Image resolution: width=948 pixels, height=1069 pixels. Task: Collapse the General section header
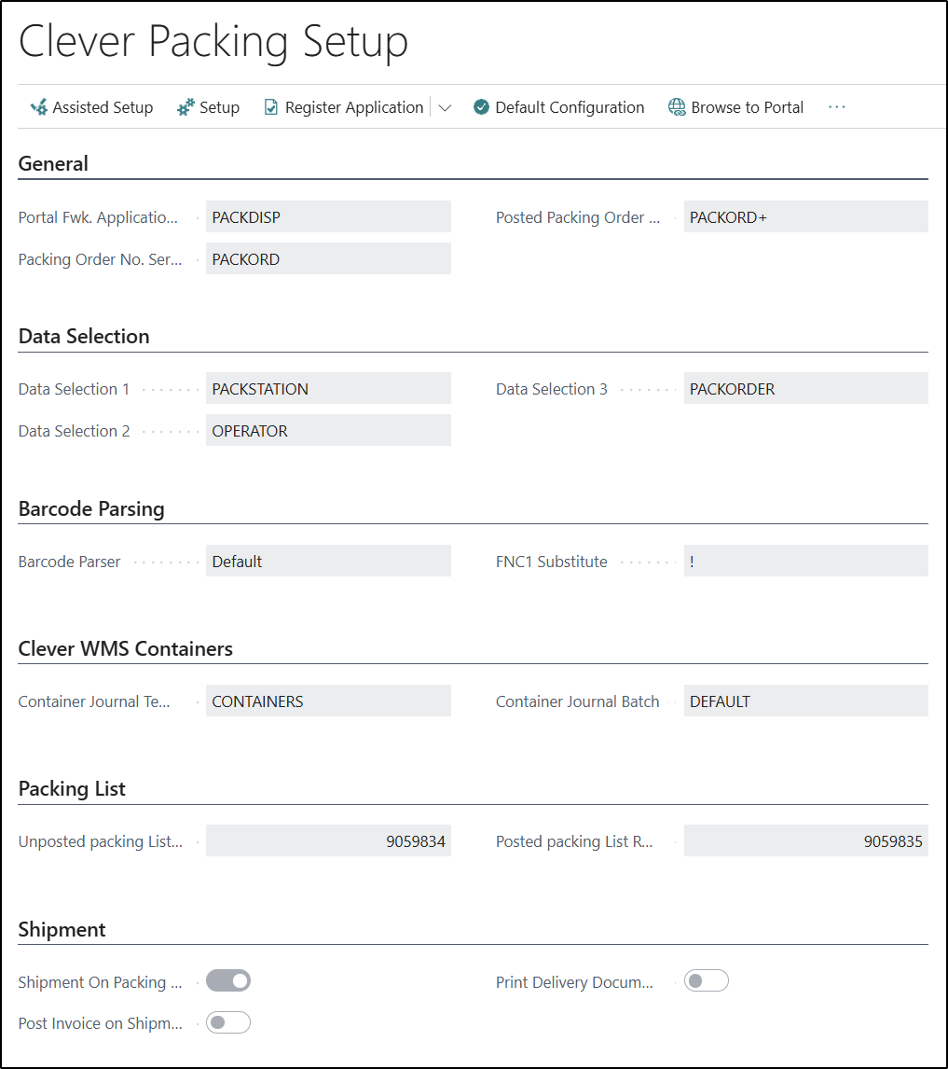(53, 164)
